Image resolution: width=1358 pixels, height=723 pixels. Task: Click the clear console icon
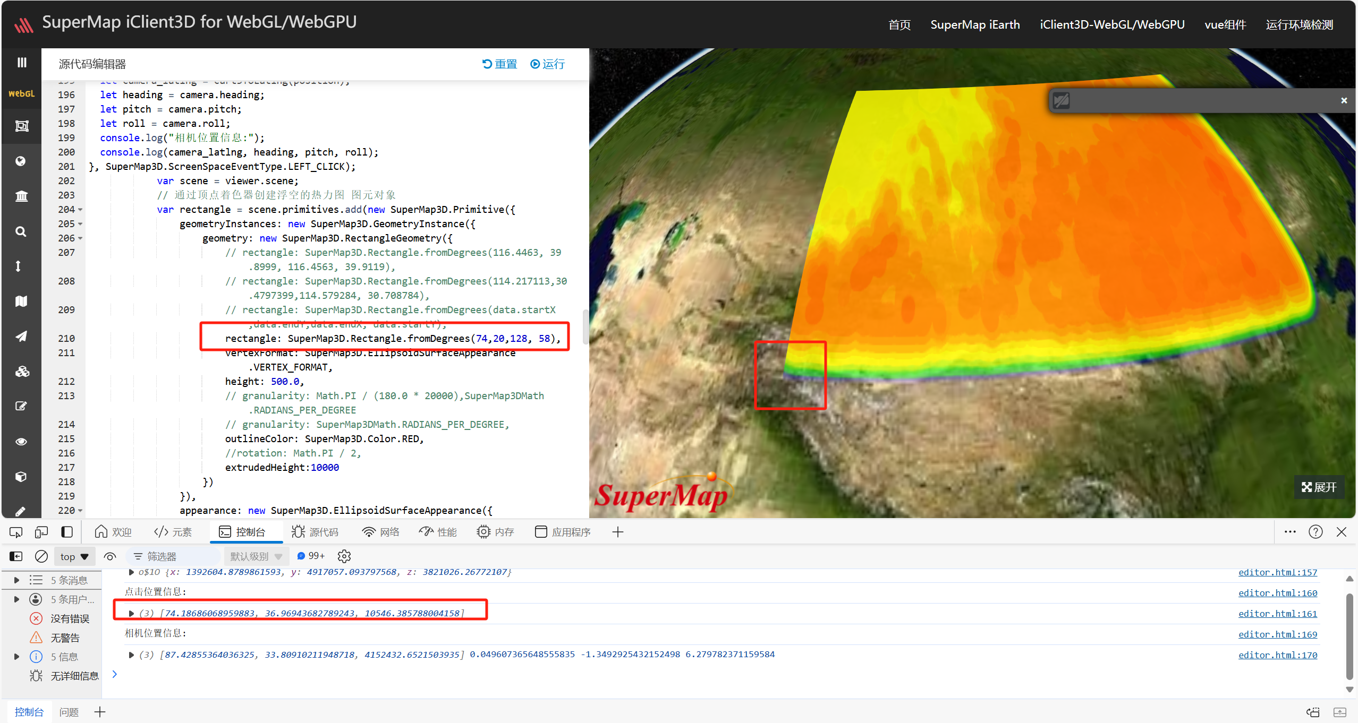41,556
